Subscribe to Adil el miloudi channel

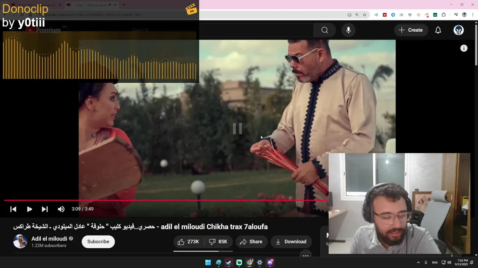[x=98, y=242]
